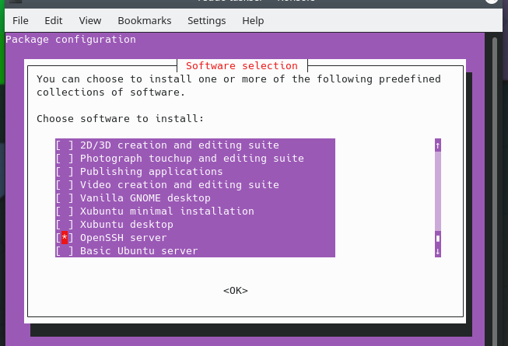Viewport: 508px width, 346px height.
Task: Open the Bookmarks menu
Action: click(145, 21)
